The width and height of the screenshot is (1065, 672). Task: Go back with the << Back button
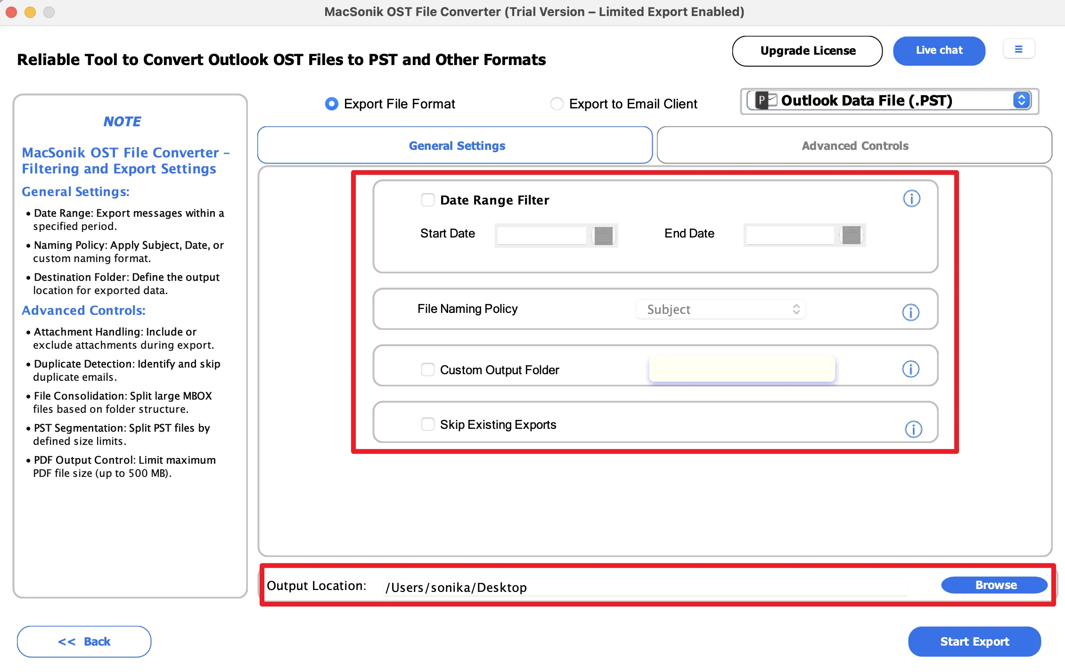[84, 641]
